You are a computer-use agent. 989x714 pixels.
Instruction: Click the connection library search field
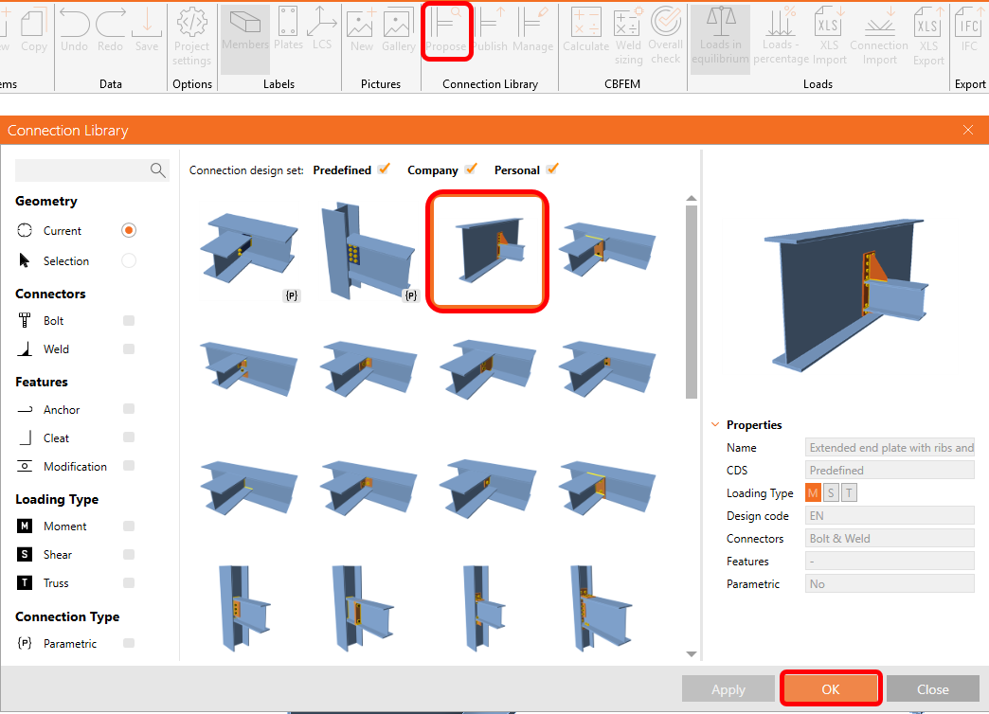coord(82,170)
